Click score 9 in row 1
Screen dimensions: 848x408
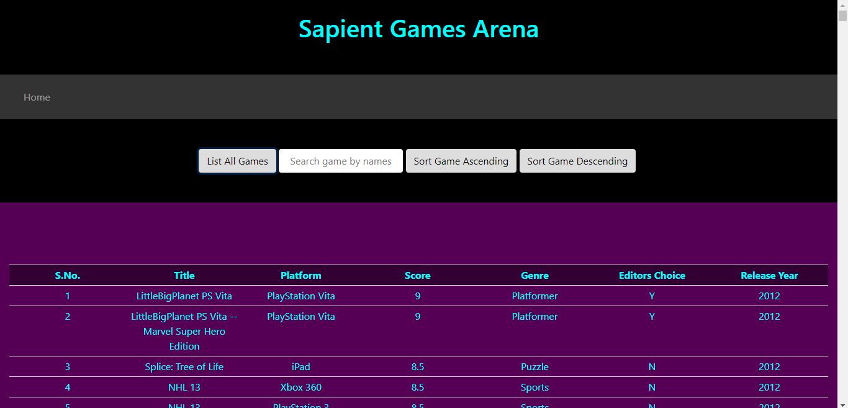click(418, 296)
